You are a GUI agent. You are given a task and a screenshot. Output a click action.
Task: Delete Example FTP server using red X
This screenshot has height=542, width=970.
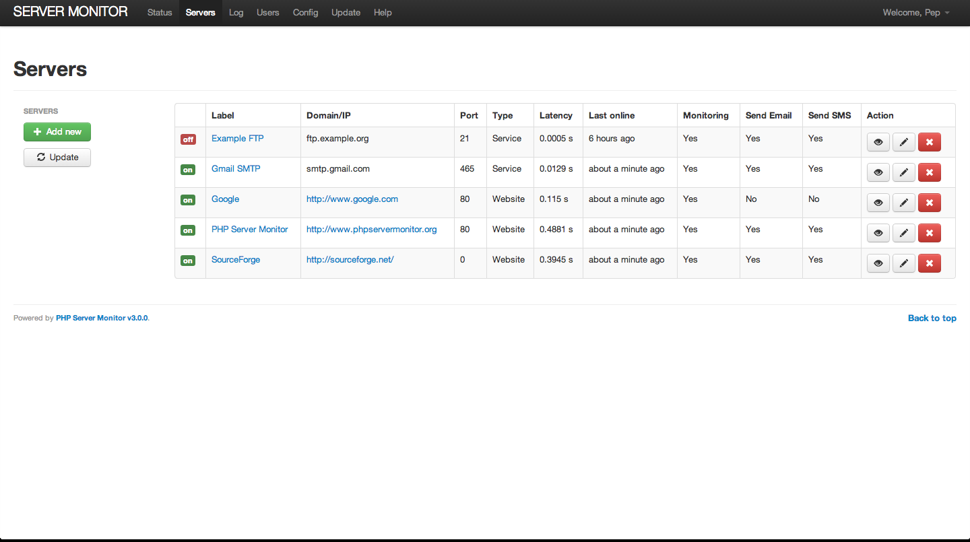[929, 142]
